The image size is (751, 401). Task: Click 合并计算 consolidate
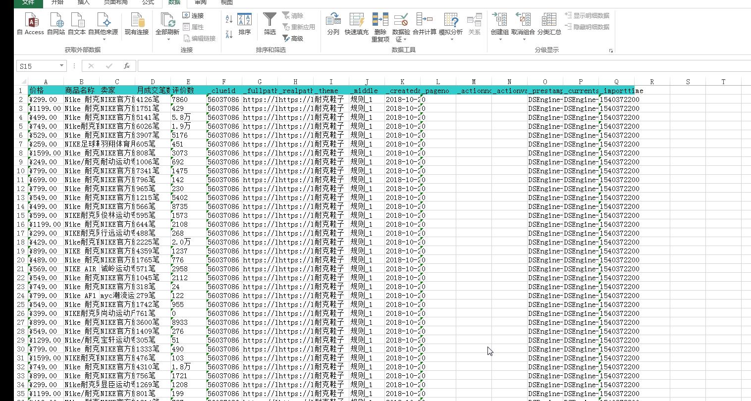[425, 24]
